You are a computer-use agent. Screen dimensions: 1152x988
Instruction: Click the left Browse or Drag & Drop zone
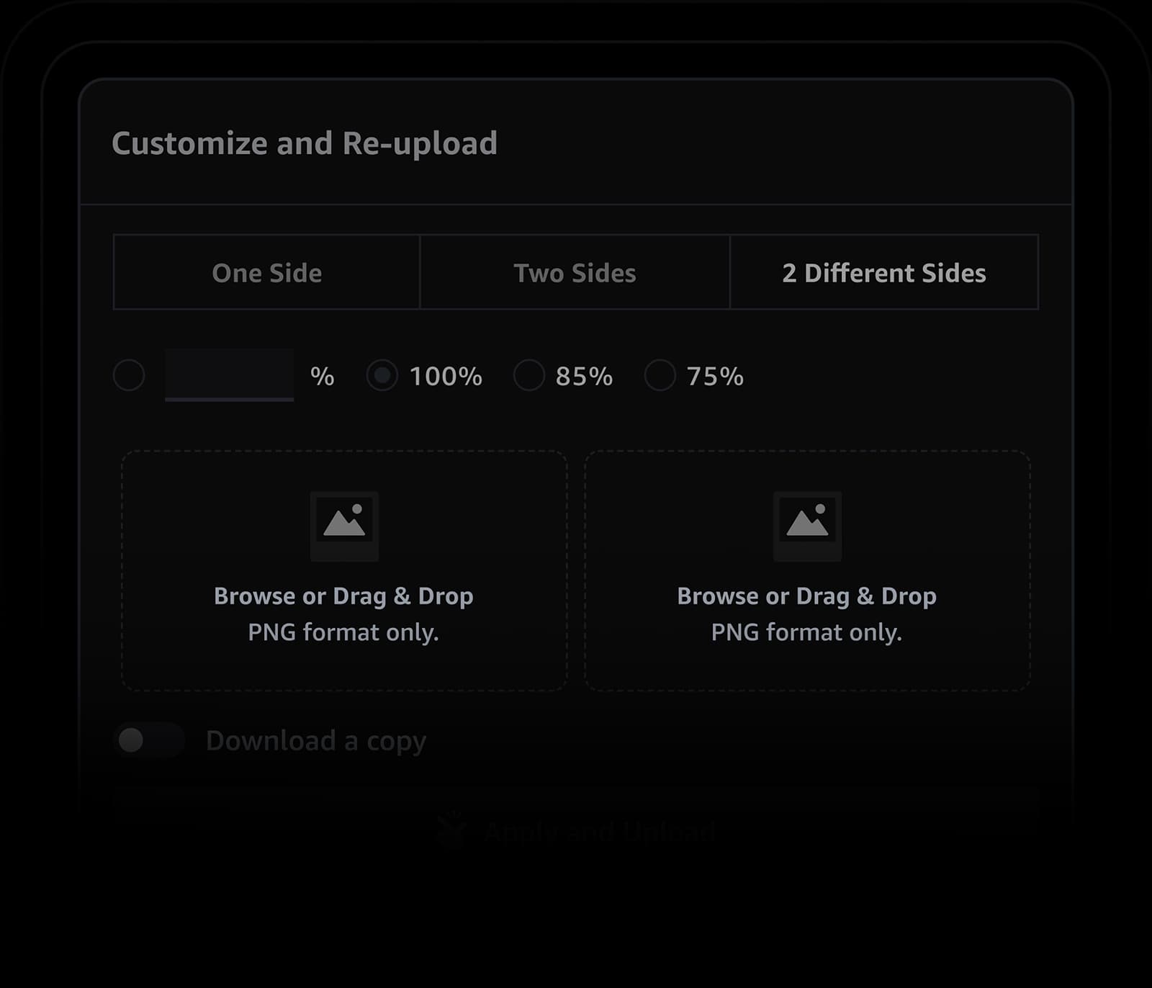(x=343, y=569)
